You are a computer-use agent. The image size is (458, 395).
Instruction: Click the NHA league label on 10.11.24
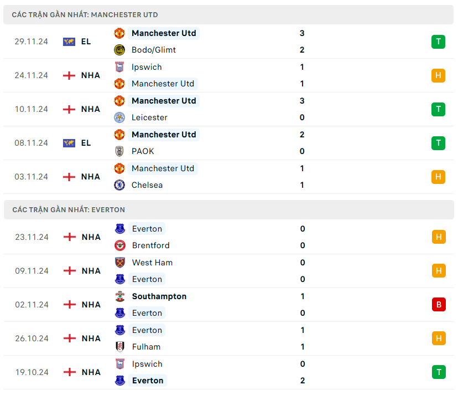click(91, 109)
